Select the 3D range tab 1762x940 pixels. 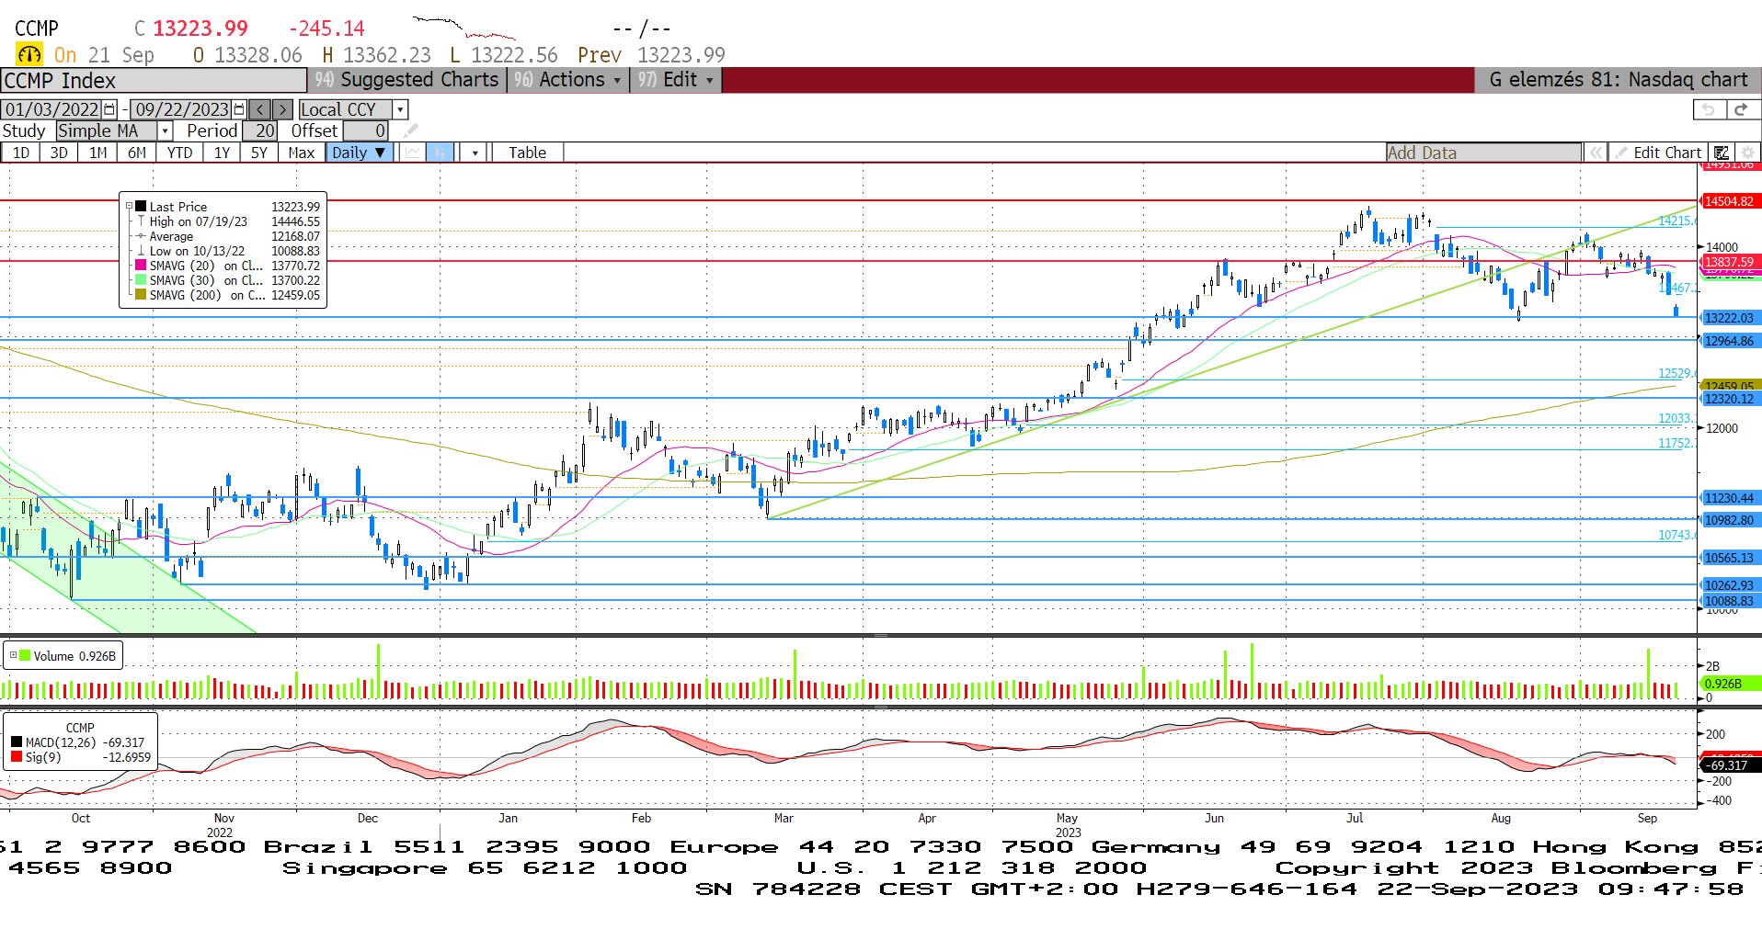(x=59, y=153)
